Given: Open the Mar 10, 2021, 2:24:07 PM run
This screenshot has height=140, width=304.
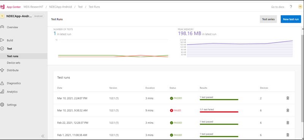Looking at the screenshot, I should pos(174,98).
